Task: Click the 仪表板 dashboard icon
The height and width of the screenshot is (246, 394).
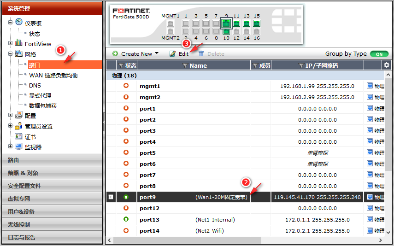Action: 19,22
